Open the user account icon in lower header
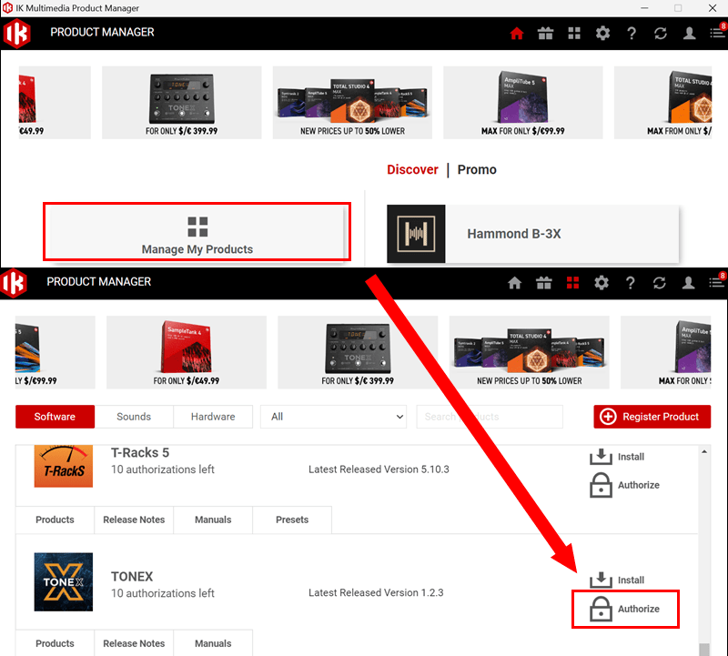This screenshot has height=656, width=728. tap(688, 283)
